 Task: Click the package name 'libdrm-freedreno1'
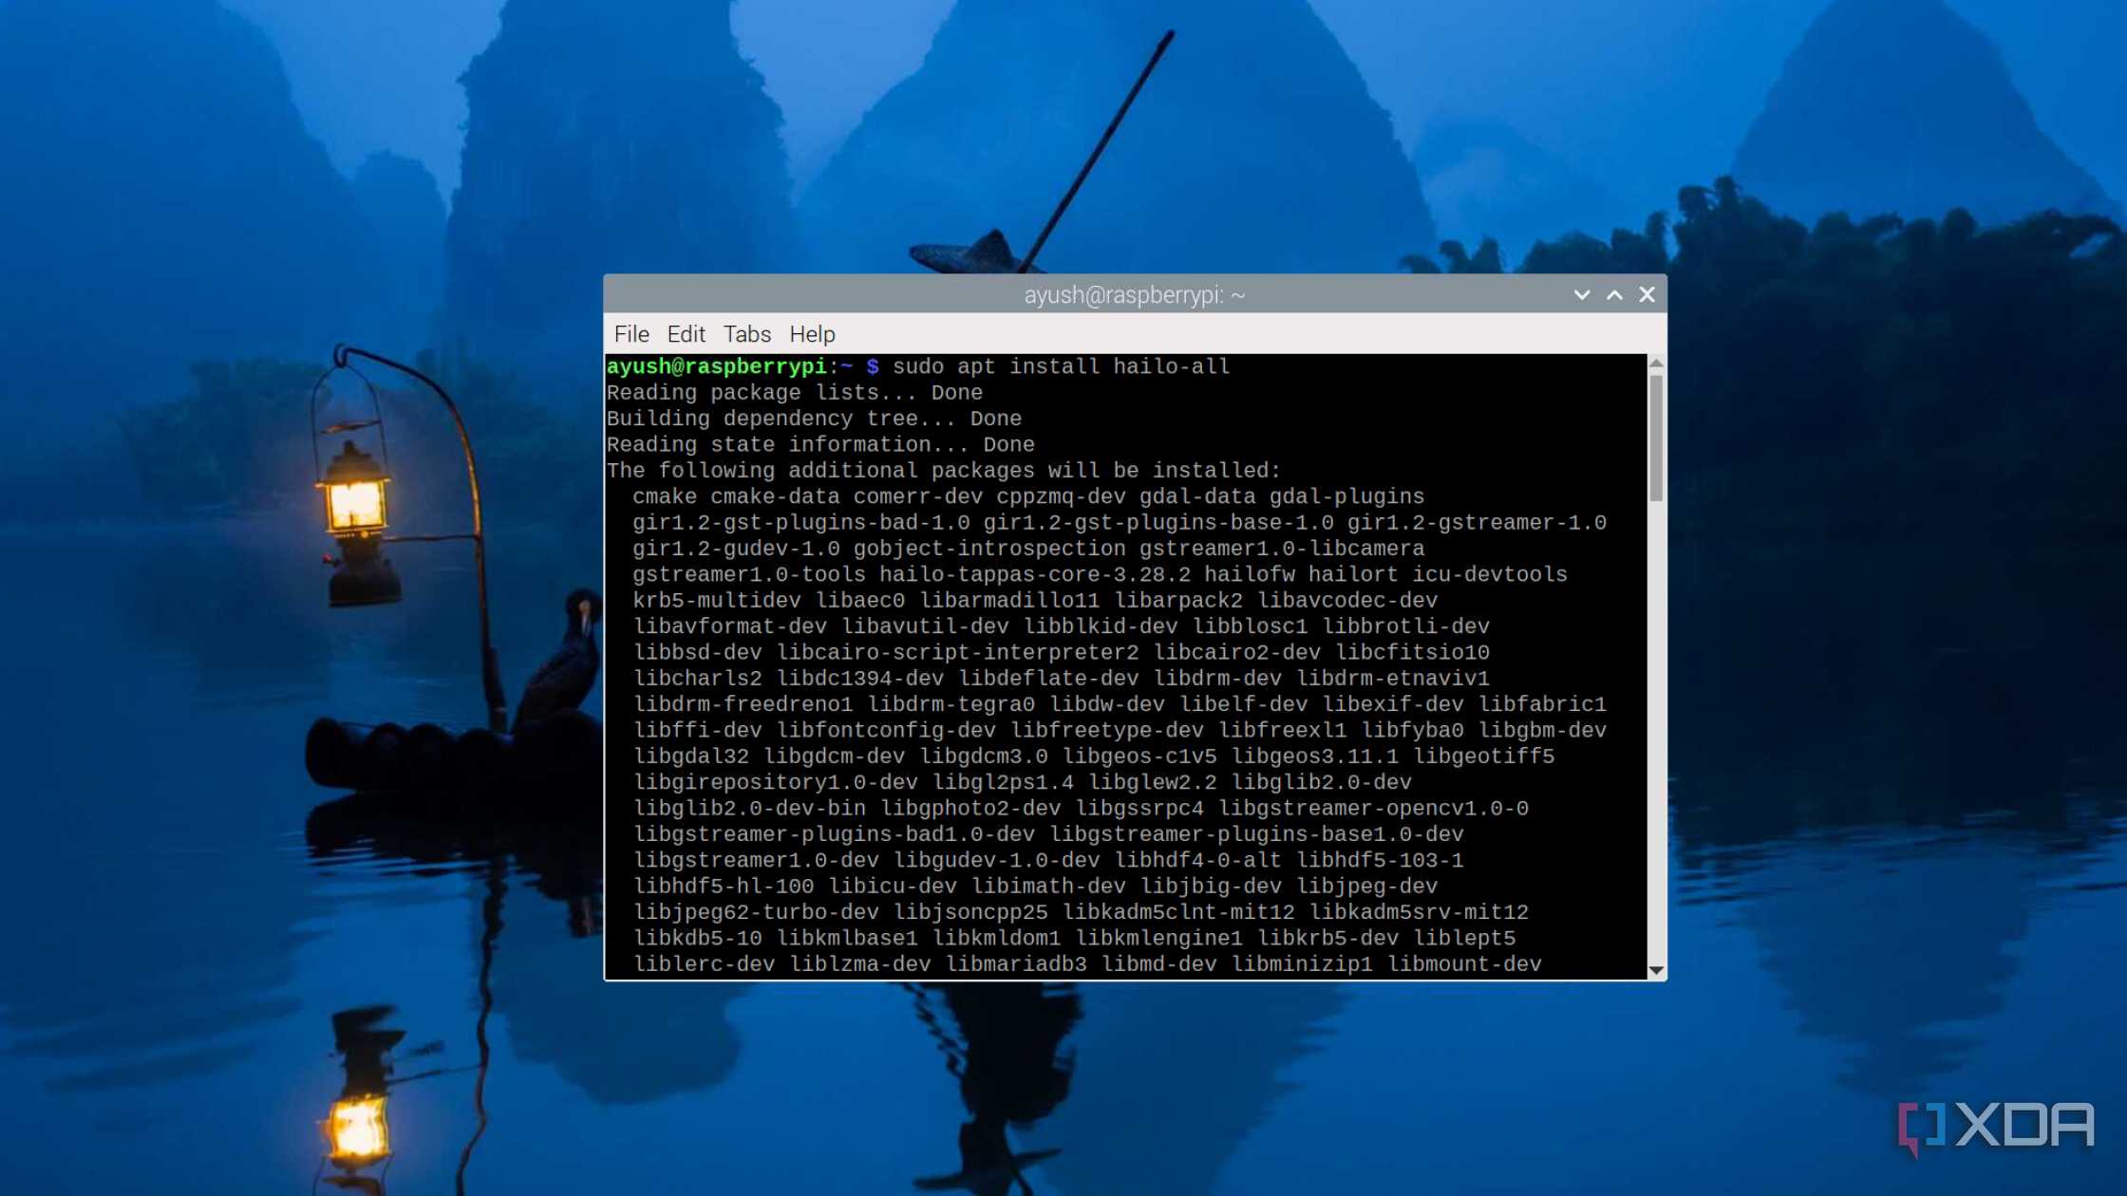[743, 704]
